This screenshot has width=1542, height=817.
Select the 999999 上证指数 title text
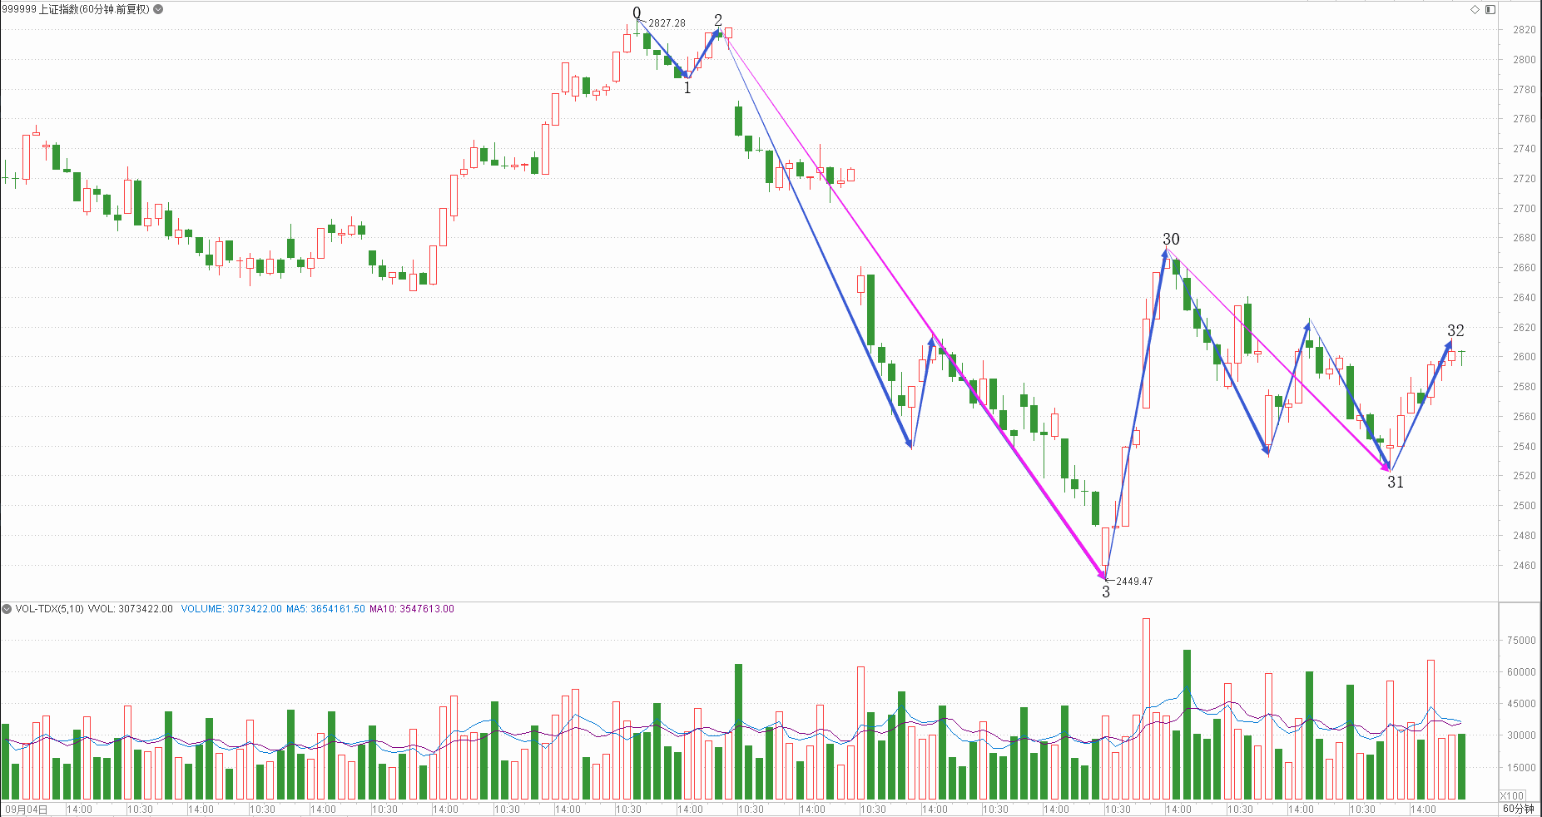77,9
